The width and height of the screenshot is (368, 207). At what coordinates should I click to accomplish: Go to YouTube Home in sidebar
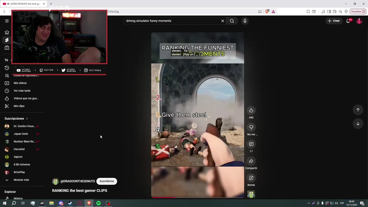point(7,32)
